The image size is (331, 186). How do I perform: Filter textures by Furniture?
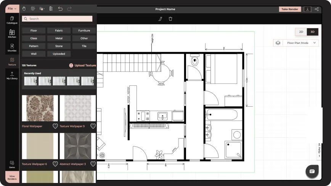pos(84,30)
